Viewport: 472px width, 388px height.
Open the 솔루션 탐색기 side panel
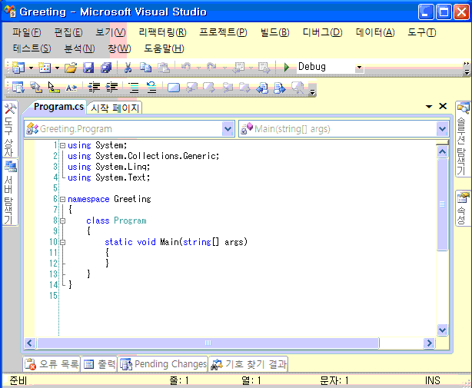pyautogui.click(x=463, y=139)
